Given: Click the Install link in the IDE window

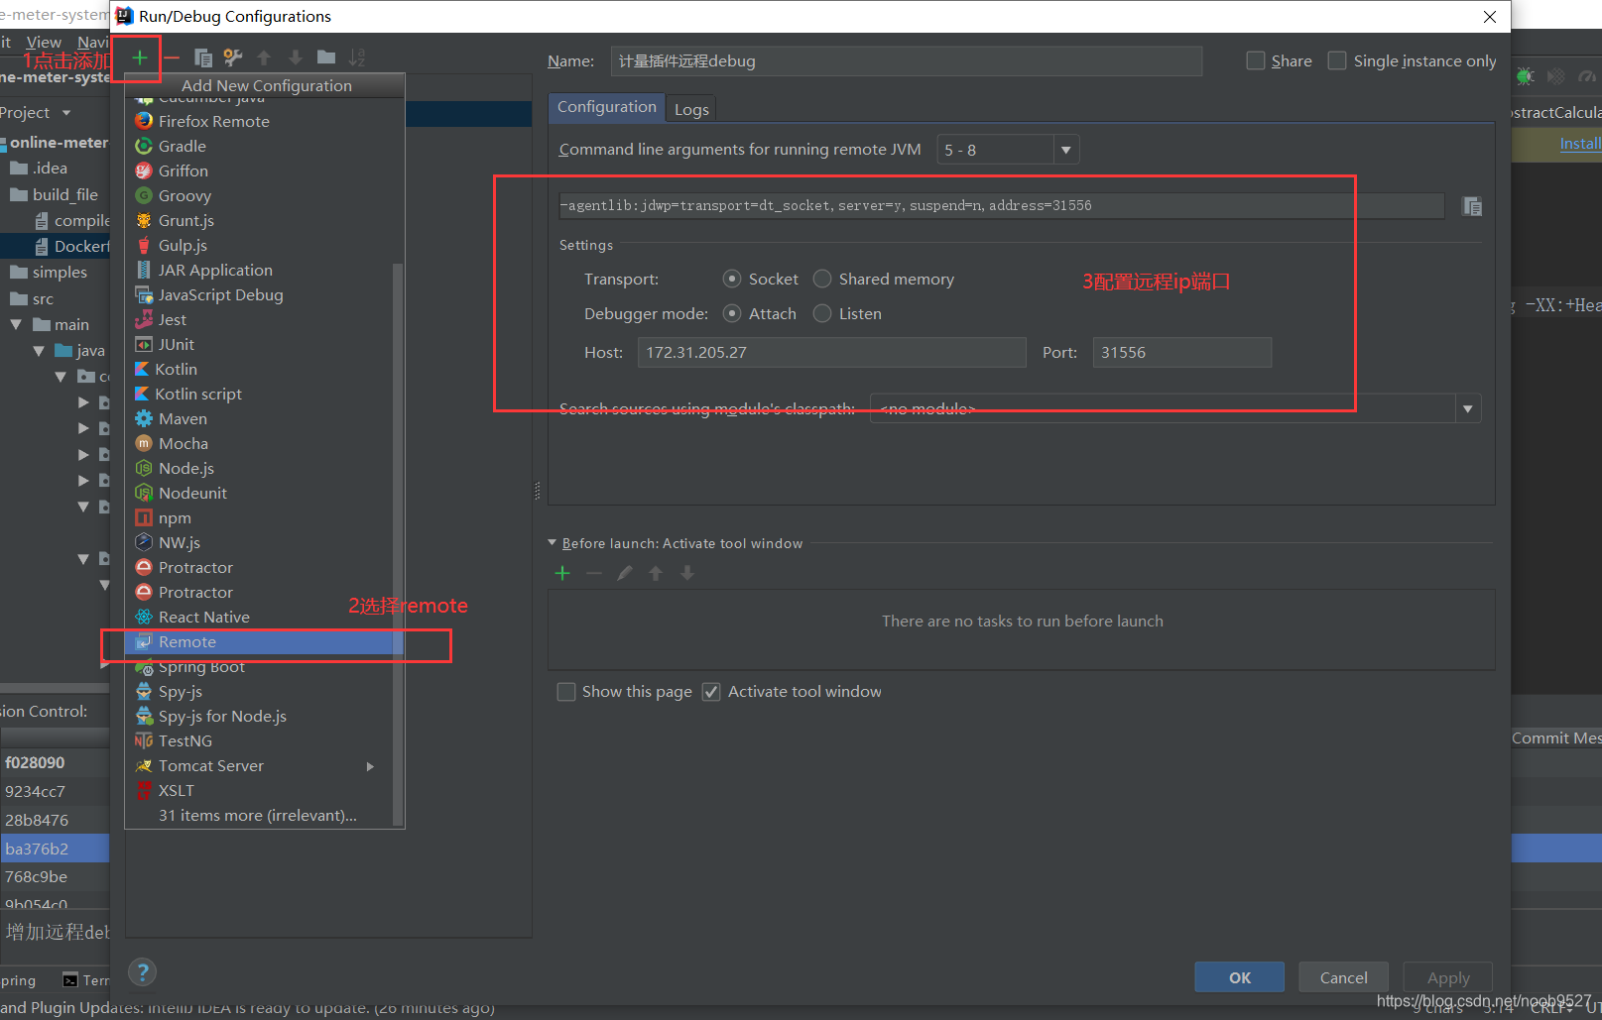Looking at the screenshot, I should point(1580,144).
